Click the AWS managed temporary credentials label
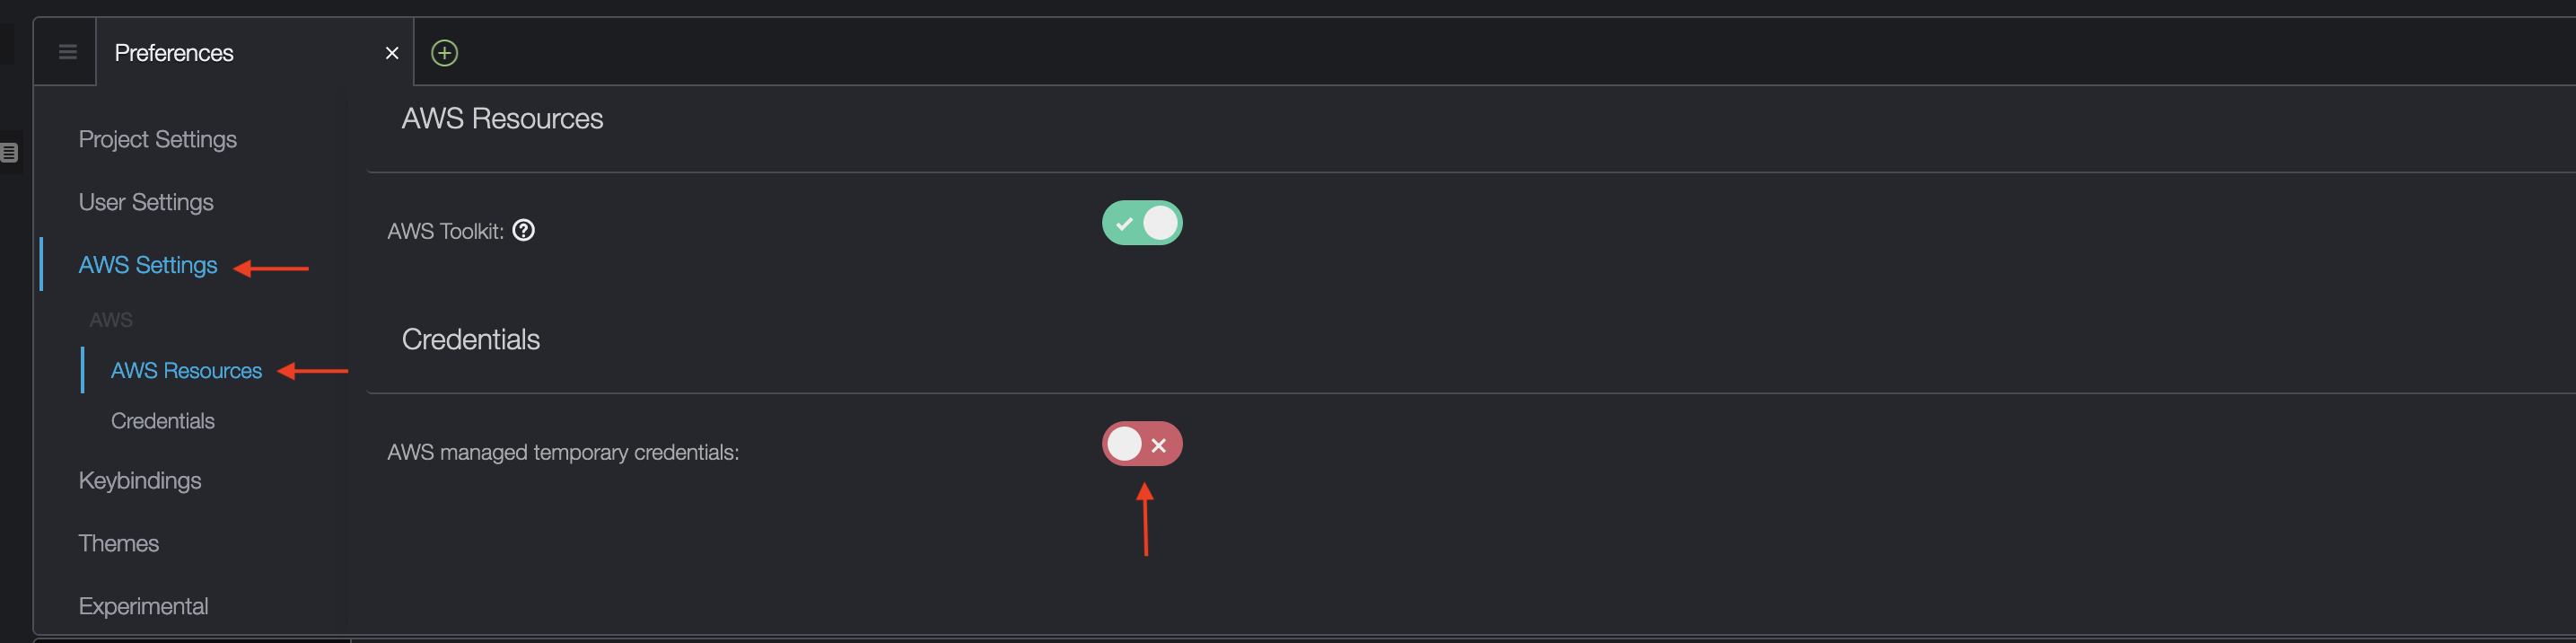This screenshot has height=643, width=2576. click(563, 452)
